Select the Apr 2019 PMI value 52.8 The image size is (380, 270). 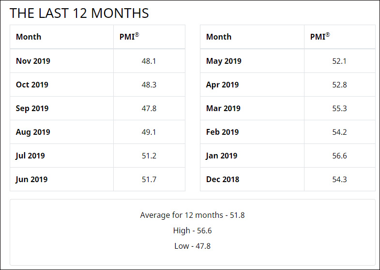tap(339, 85)
